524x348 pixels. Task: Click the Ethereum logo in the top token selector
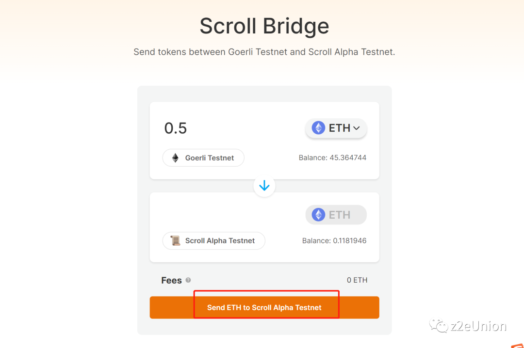coord(318,128)
